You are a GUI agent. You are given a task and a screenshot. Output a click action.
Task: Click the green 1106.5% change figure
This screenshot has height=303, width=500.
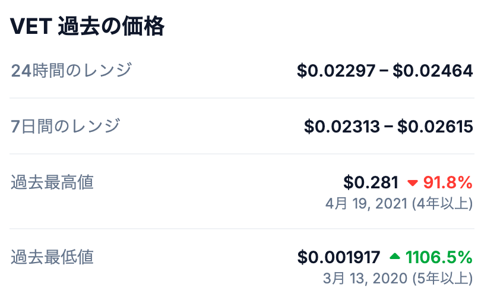[439, 257]
